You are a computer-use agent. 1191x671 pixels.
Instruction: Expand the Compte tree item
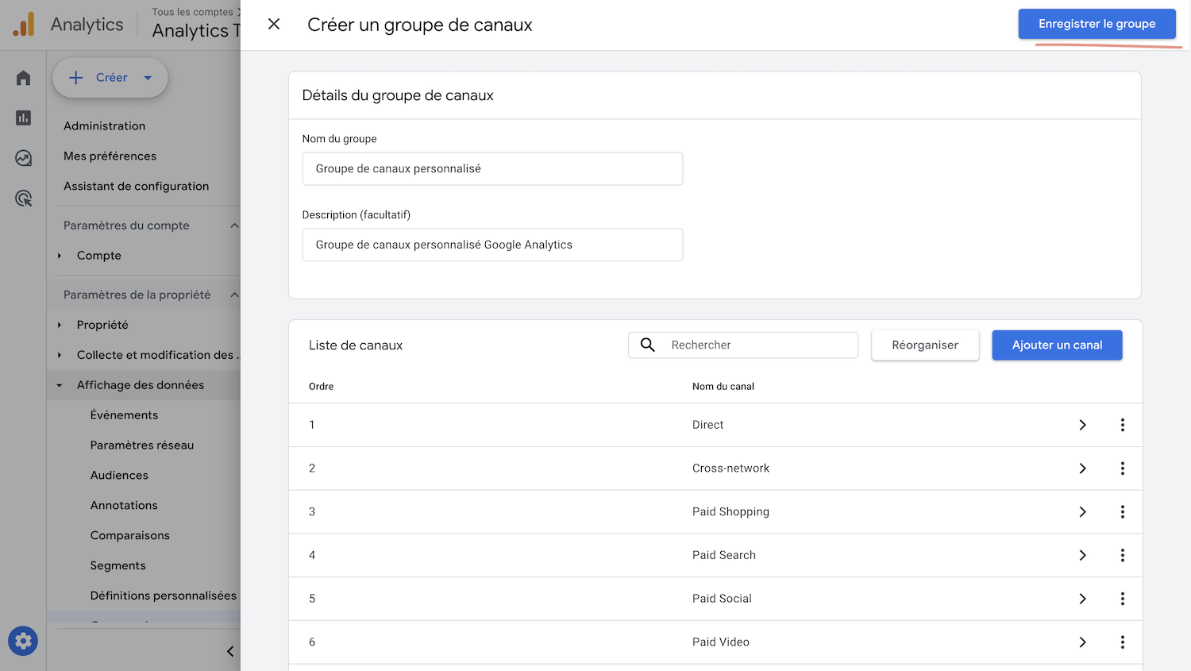pos(60,256)
